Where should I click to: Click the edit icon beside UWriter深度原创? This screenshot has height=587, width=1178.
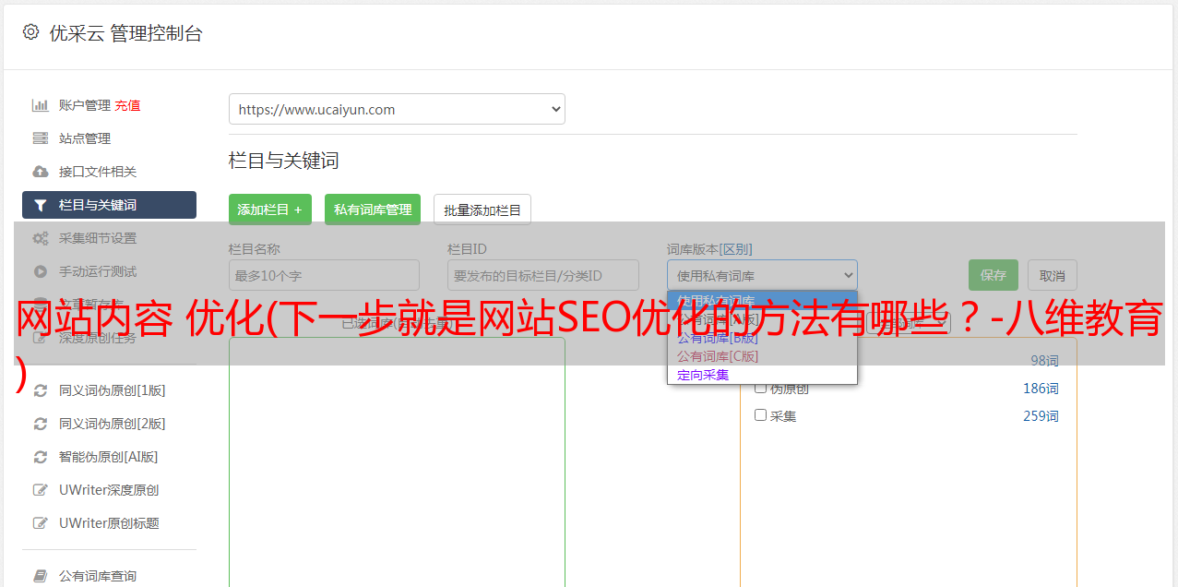pyautogui.click(x=41, y=490)
